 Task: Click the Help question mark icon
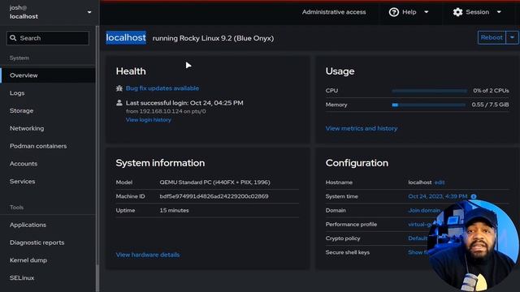(x=393, y=12)
